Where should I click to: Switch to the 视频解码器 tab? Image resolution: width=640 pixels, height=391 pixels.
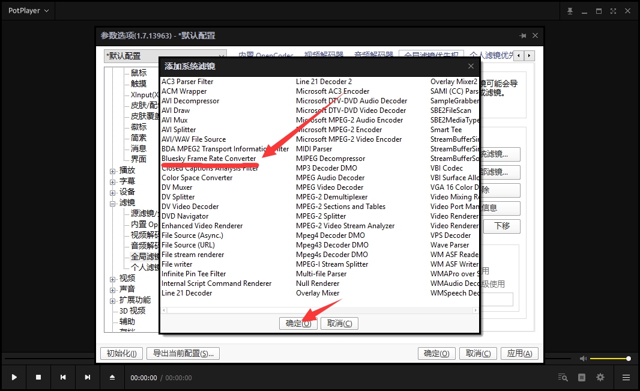tap(324, 55)
